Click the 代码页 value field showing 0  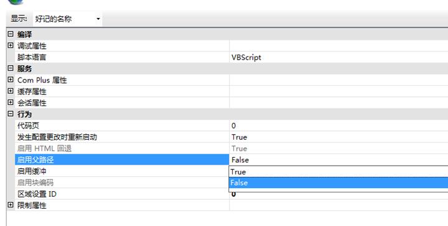[338, 125]
